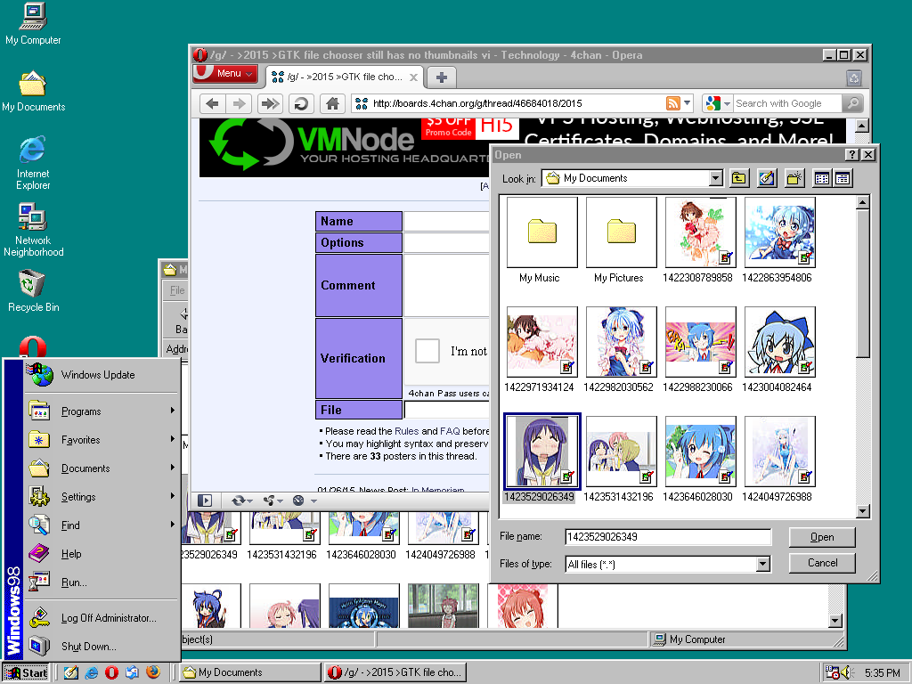Viewport: 912px width, 684px height.
Task: Click Cancel in the Open dialog
Action: (822, 563)
